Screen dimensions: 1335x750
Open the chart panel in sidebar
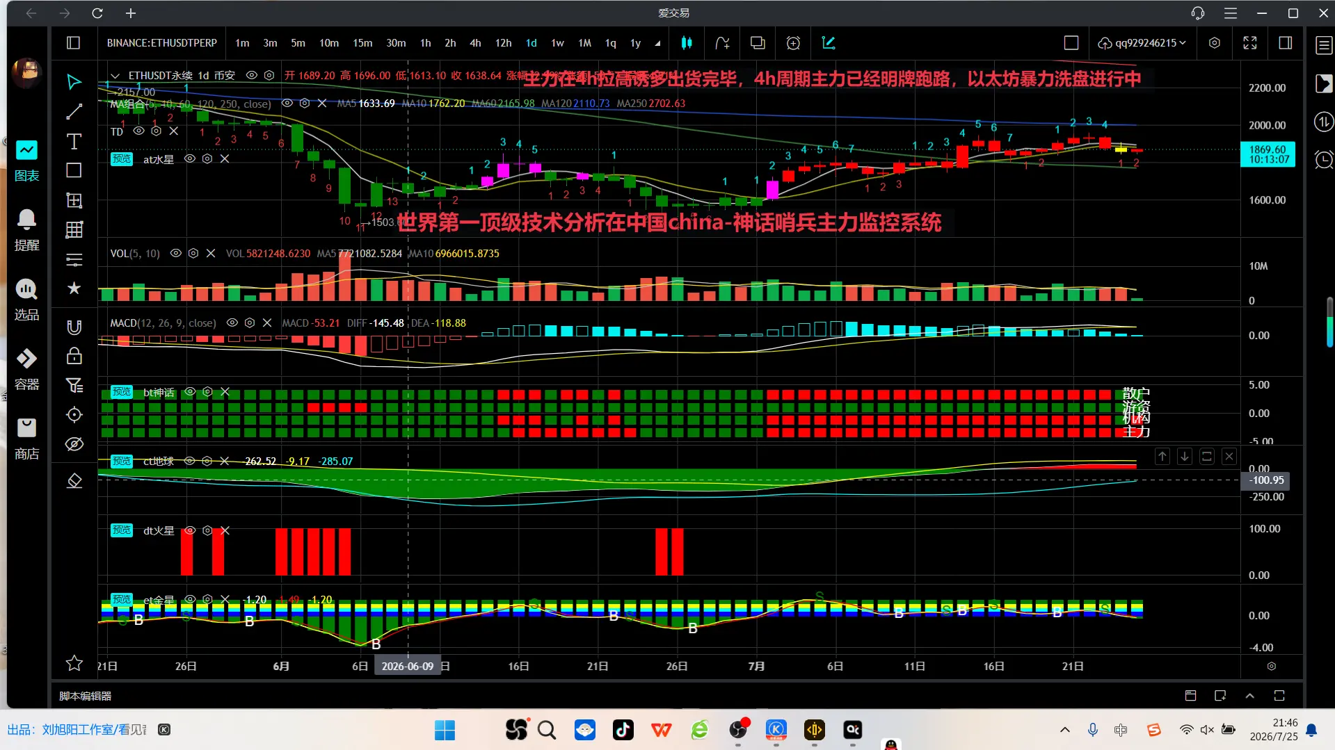(x=26, y=161)
